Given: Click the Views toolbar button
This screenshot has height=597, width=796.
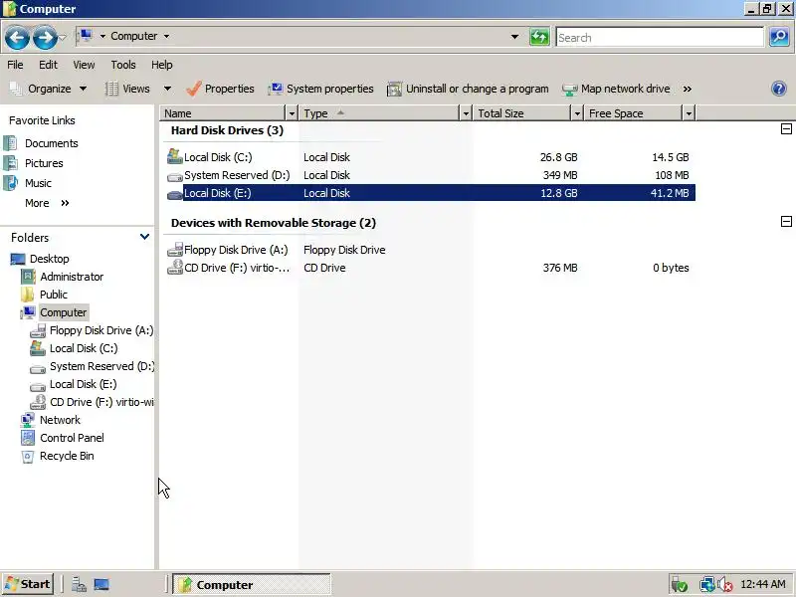Looking at the screenshot, I should click(128, 89).
